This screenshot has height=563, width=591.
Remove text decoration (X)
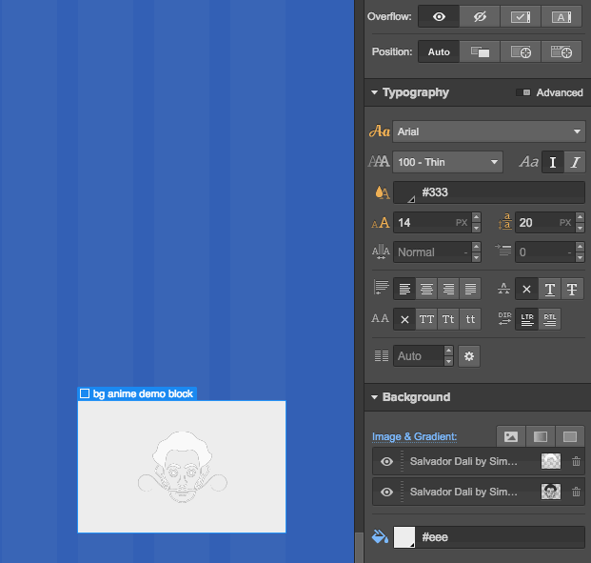coord(526,289)
